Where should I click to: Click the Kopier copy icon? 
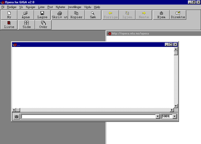76,15
